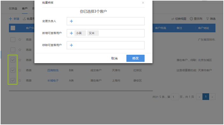Click the 红桥区 cell
Image resolution: width=224 pixels, height=125 pixels.
[138, 70]
